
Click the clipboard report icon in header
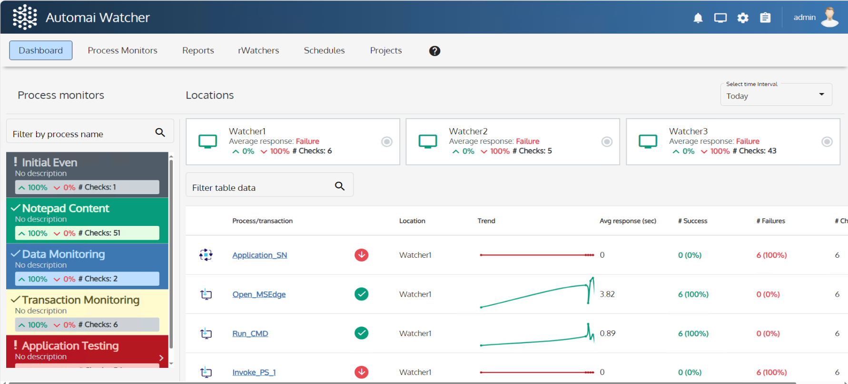point(765,18)
